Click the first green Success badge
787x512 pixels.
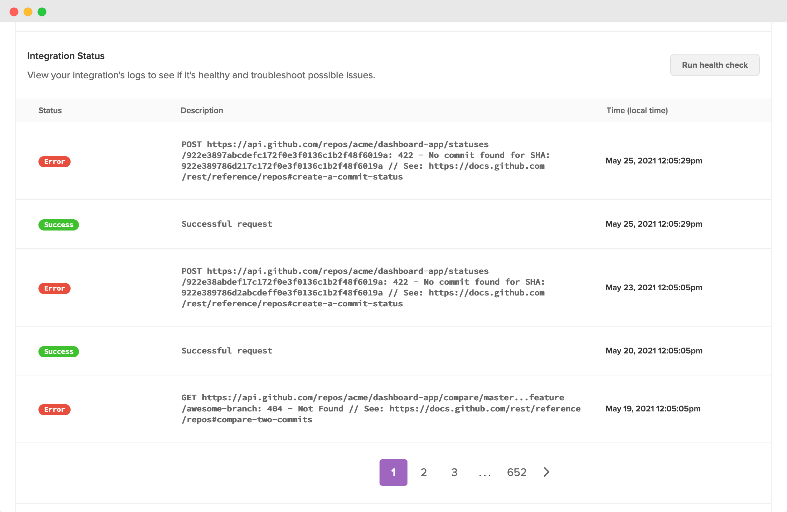click(59, 225)
